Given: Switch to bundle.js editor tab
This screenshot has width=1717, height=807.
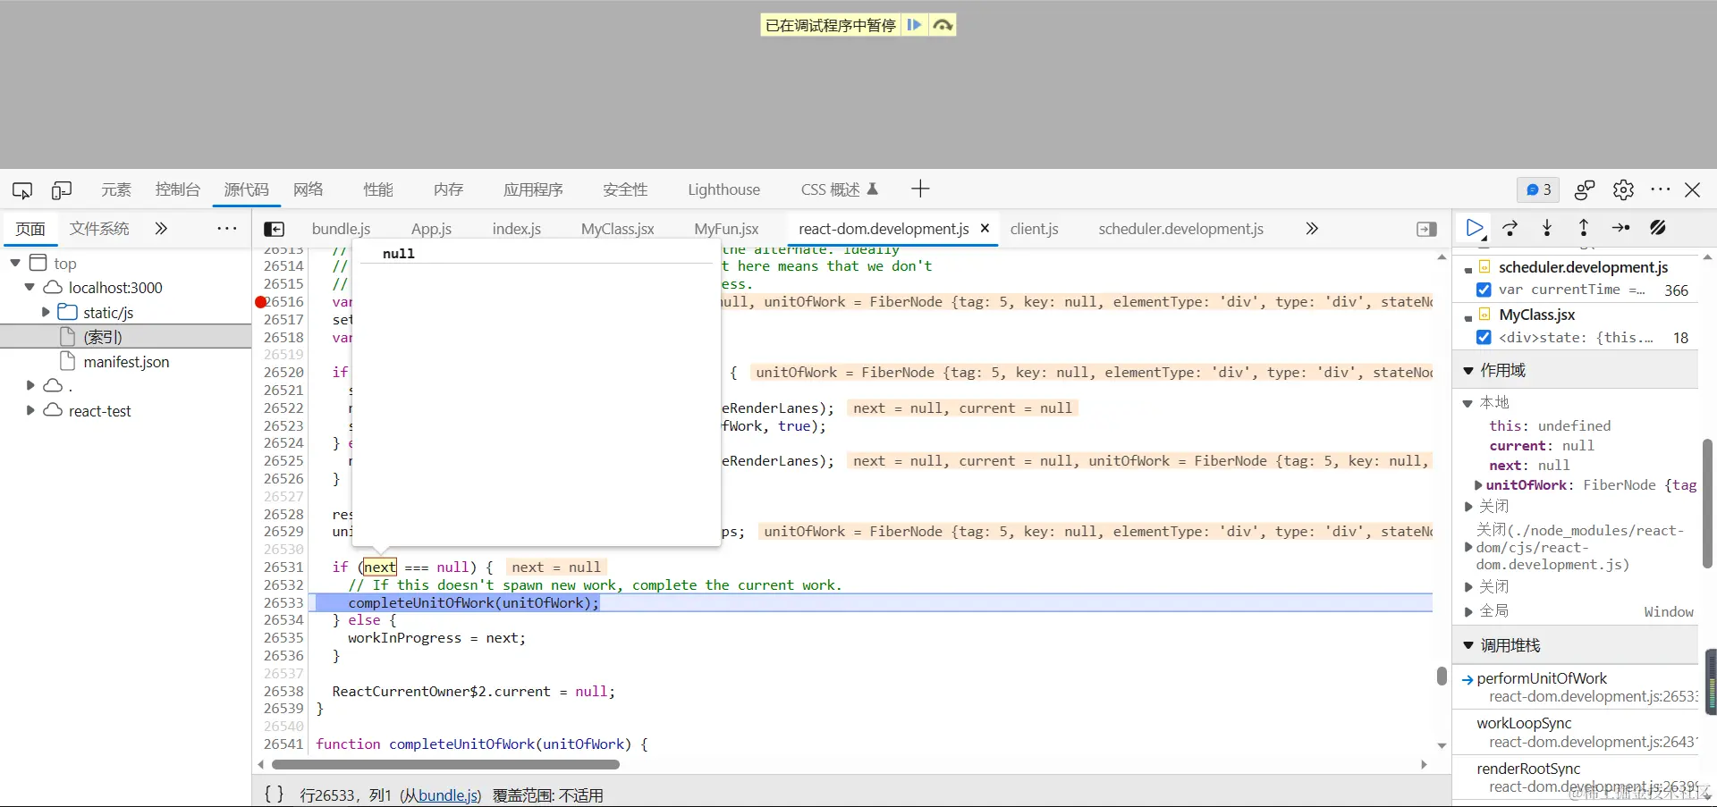Looking at the screenshot, I should click(341, 229).
